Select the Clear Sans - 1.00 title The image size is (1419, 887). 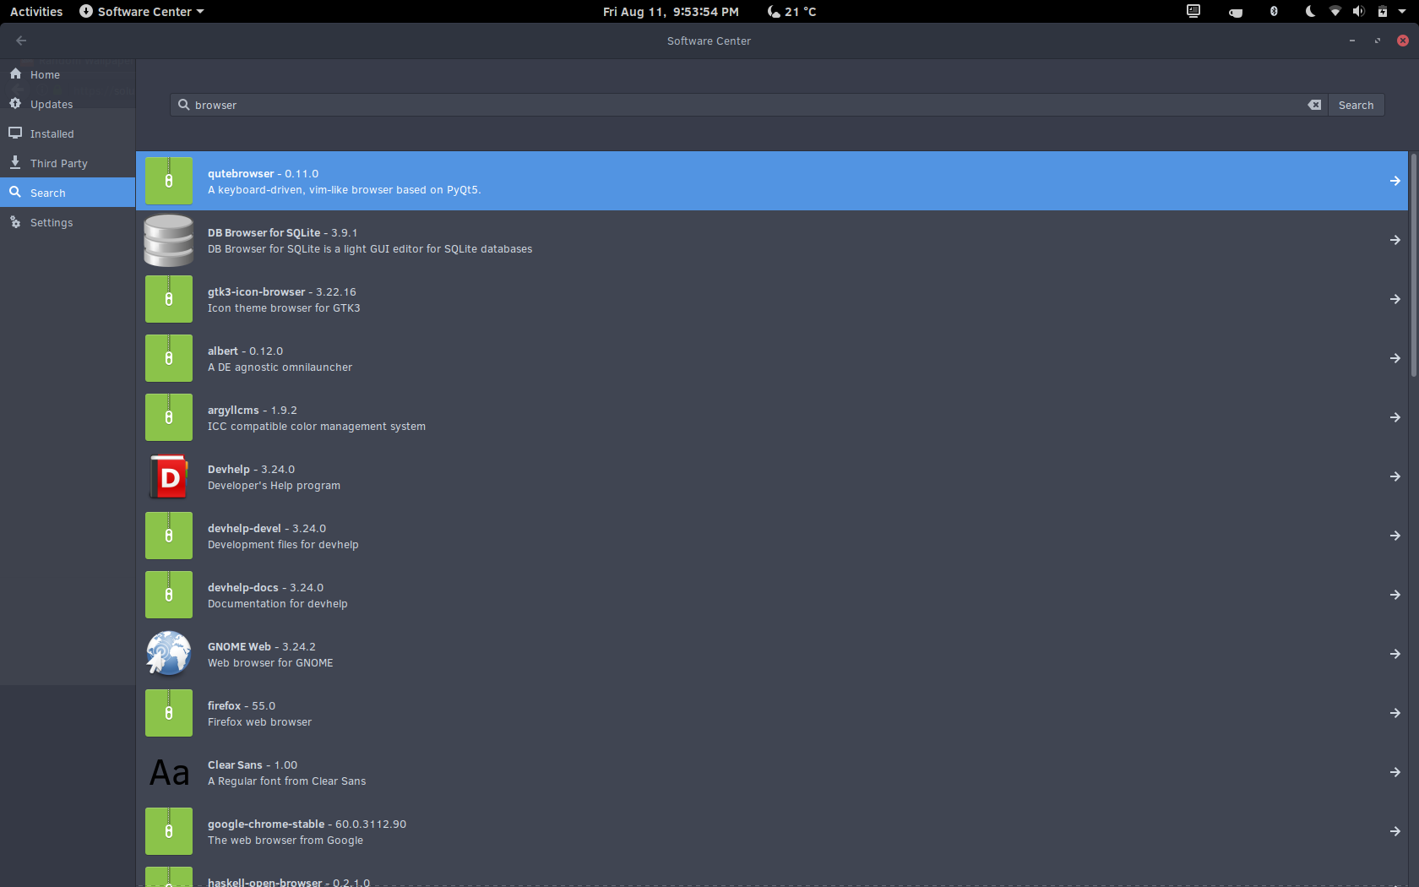tap(252, 765)
